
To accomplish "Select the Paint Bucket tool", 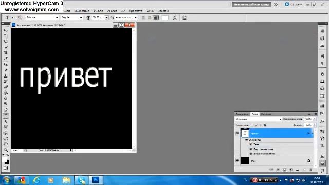I will coord(6,92).
